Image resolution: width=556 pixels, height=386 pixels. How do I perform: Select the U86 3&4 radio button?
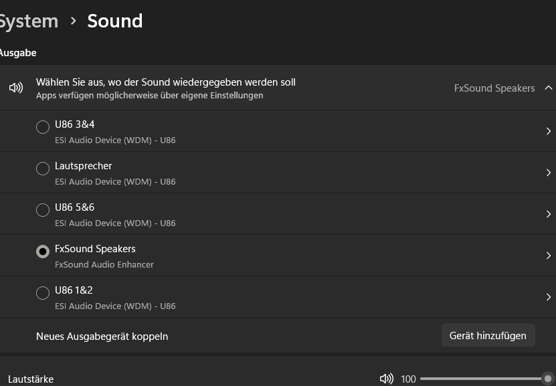(x=43, y=127)
